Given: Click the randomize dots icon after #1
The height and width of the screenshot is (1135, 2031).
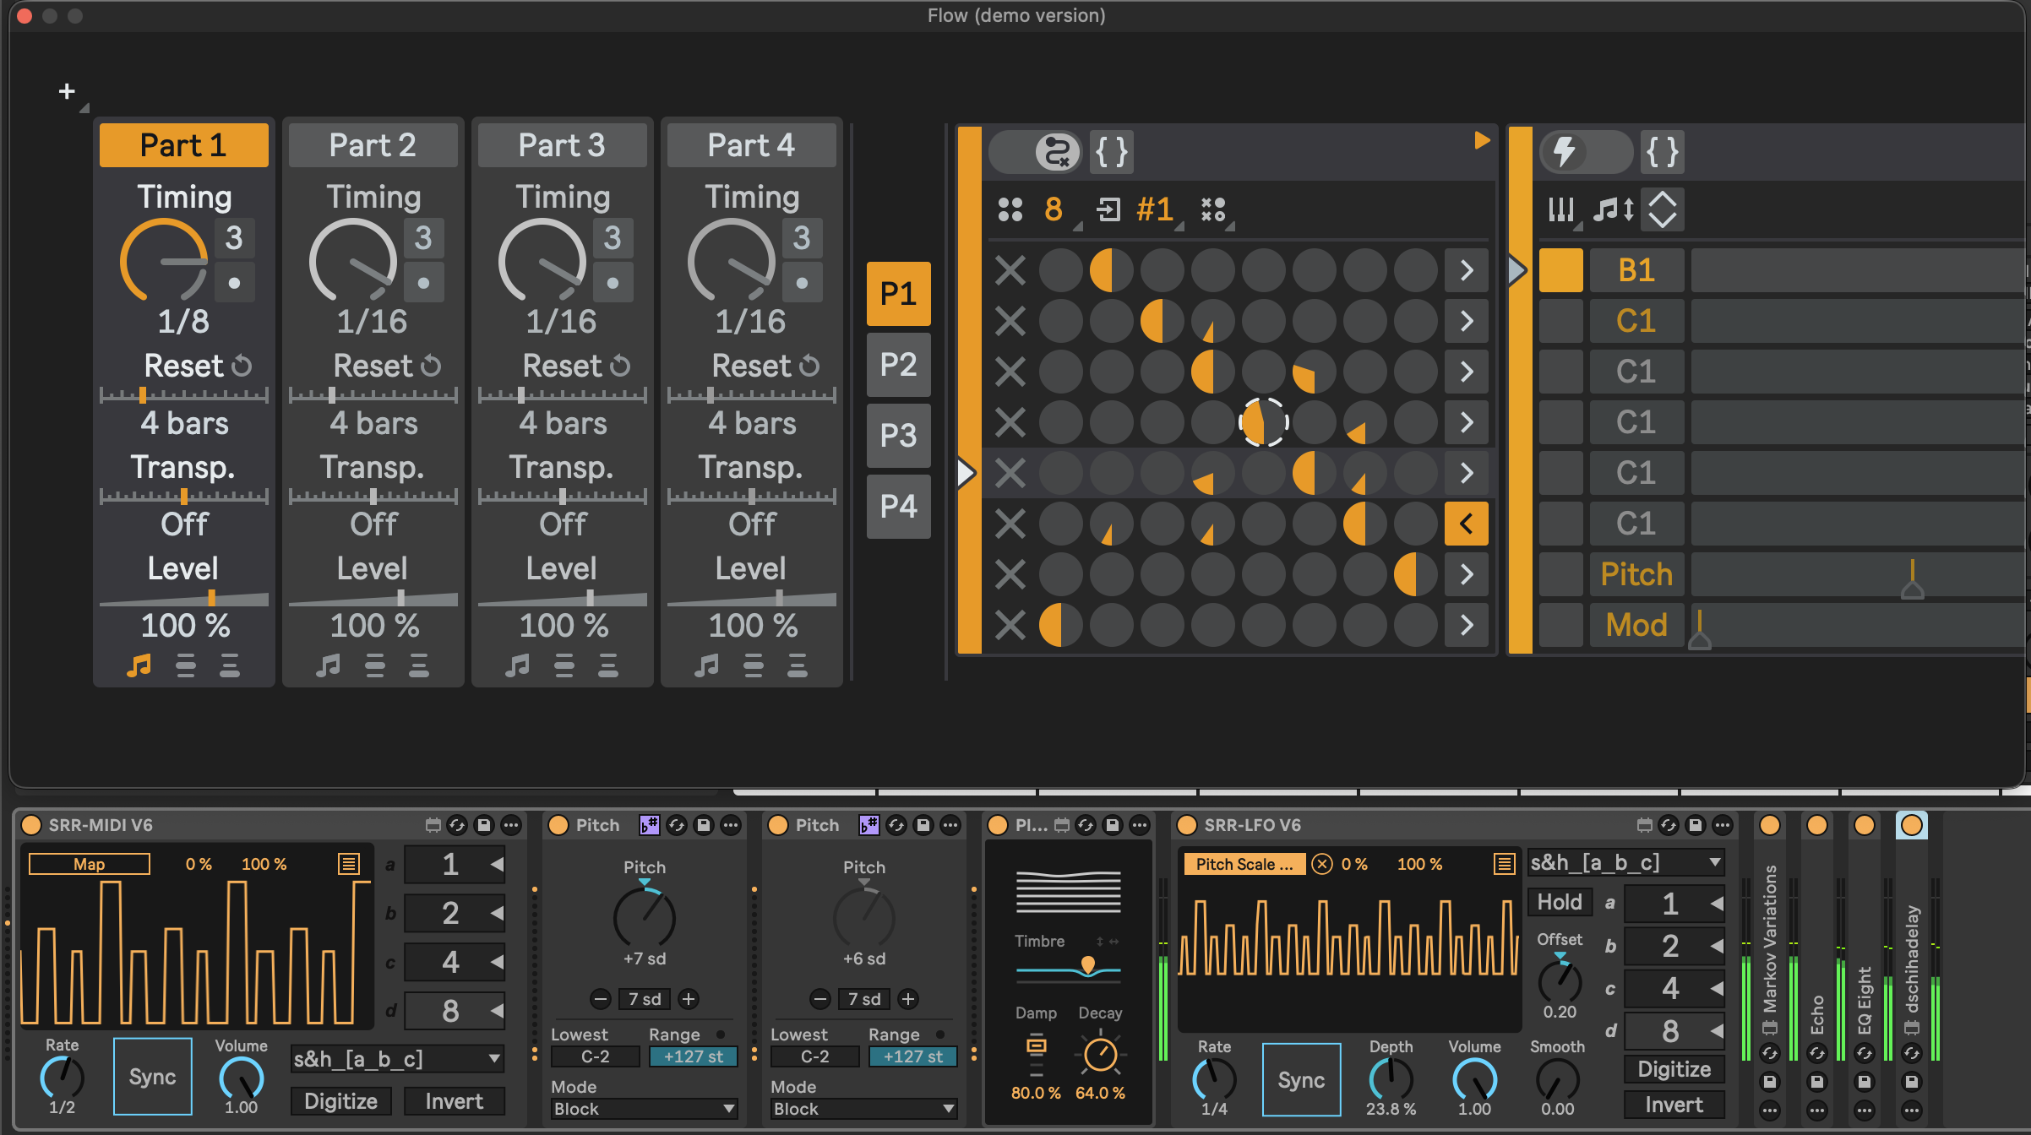Looking at the screenshot, I should [x=1213, y=209].
